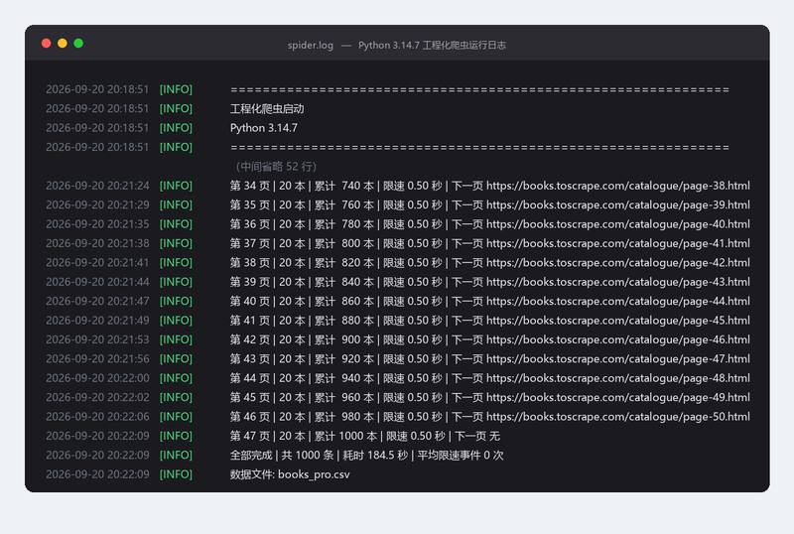Click the red close window button
The image size is (794, 534).
pyautogui.click(x=46, y=44)
